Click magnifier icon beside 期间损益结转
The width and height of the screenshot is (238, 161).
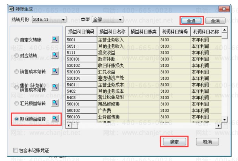click(x=55, y=118)
